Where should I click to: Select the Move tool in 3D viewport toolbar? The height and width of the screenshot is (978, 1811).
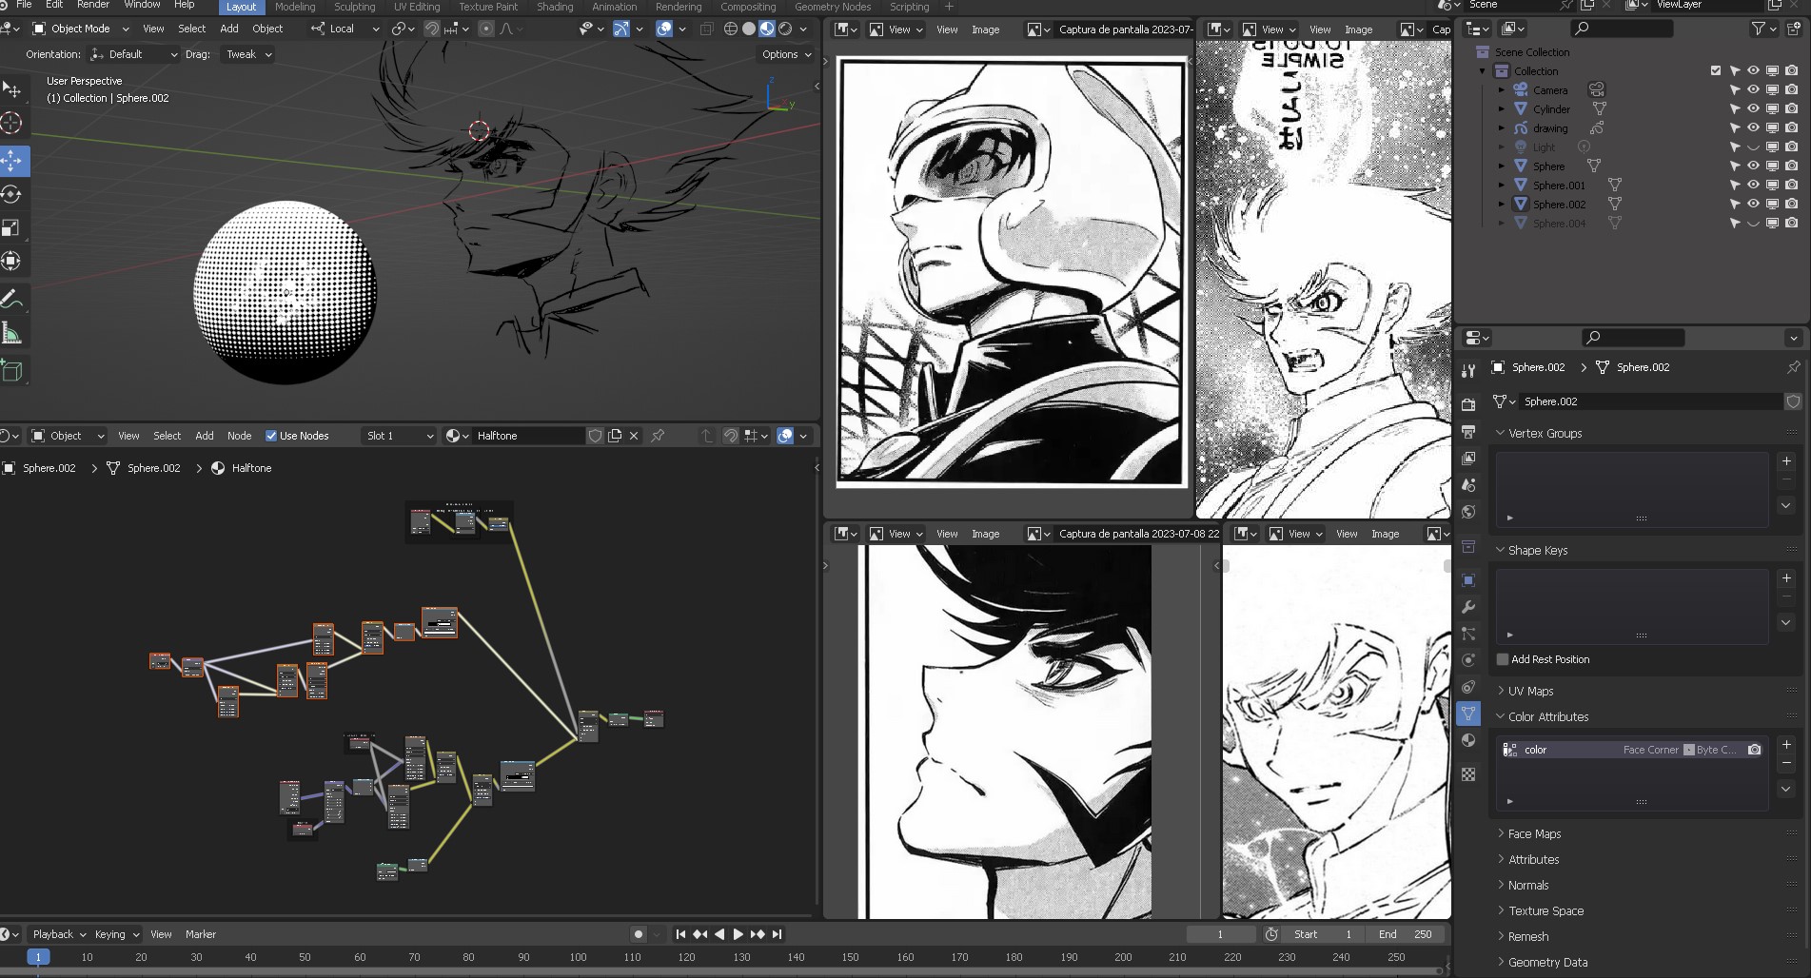(x=12, y=161)
